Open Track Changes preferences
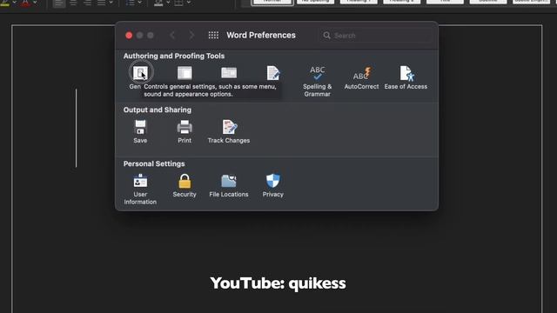Screen dimensions: 557x313 pyautogui.click(x=229, y=131)
